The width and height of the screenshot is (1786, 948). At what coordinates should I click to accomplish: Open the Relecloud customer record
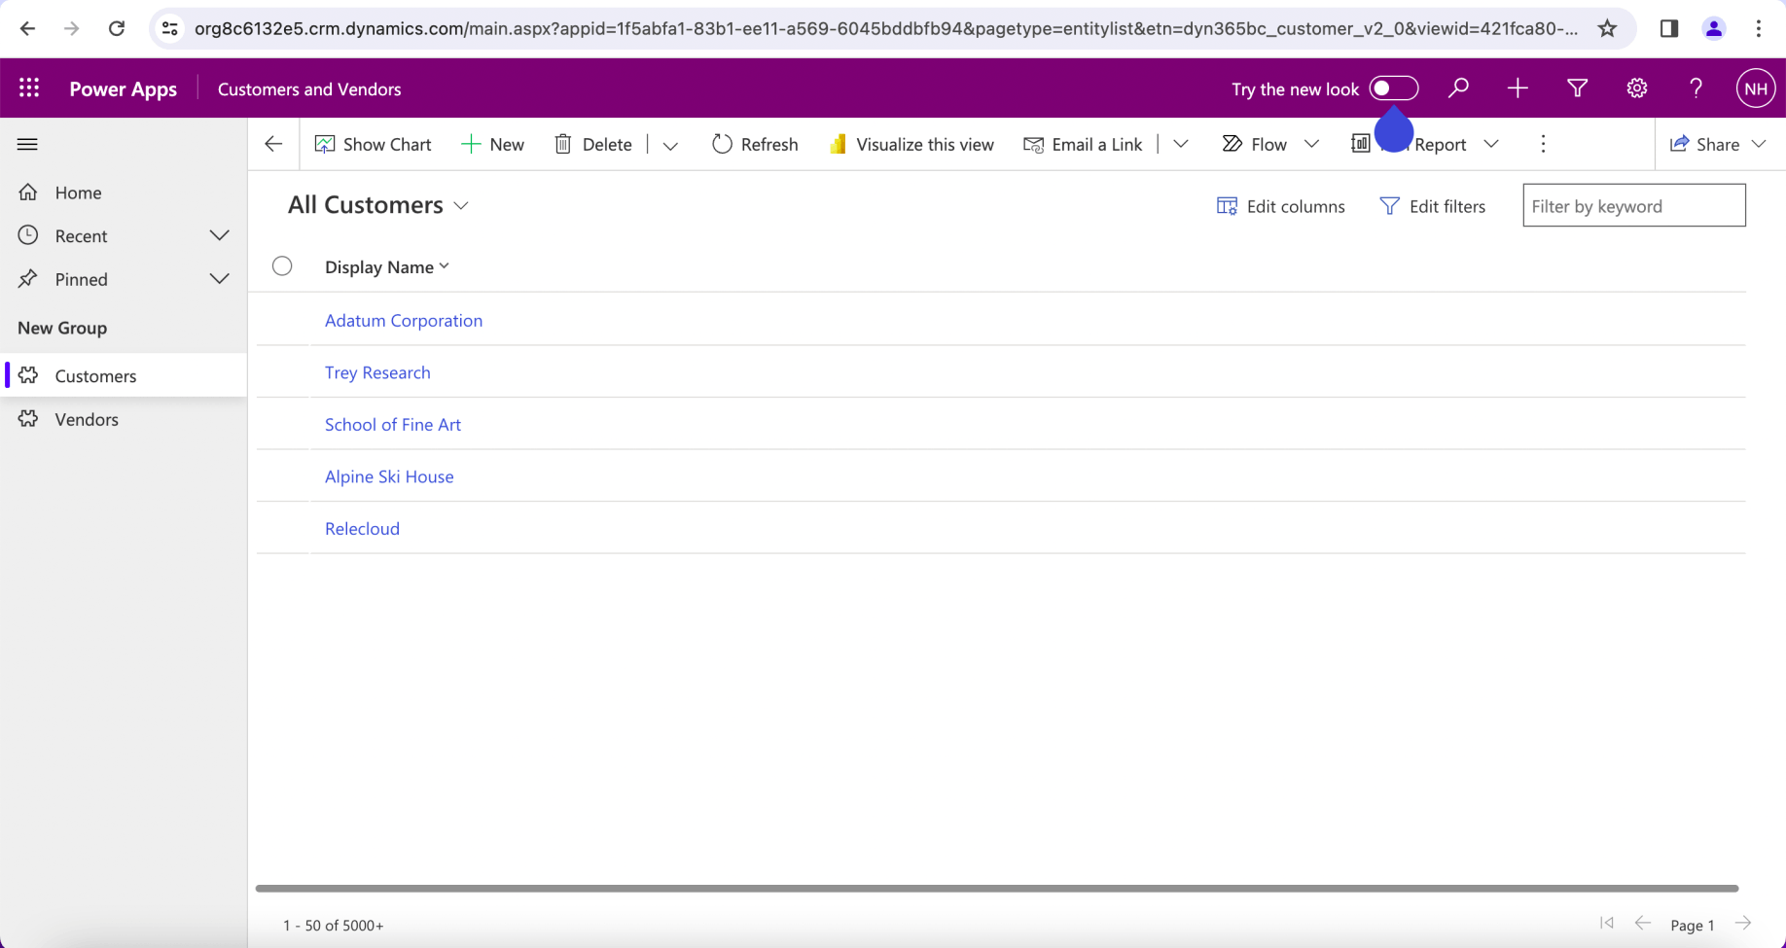[x=362, y=528]
